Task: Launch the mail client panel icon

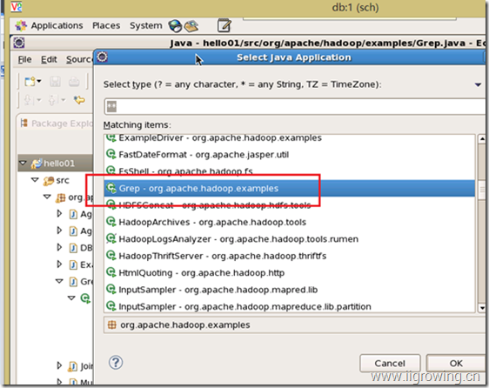Action: tap(191, 26)
